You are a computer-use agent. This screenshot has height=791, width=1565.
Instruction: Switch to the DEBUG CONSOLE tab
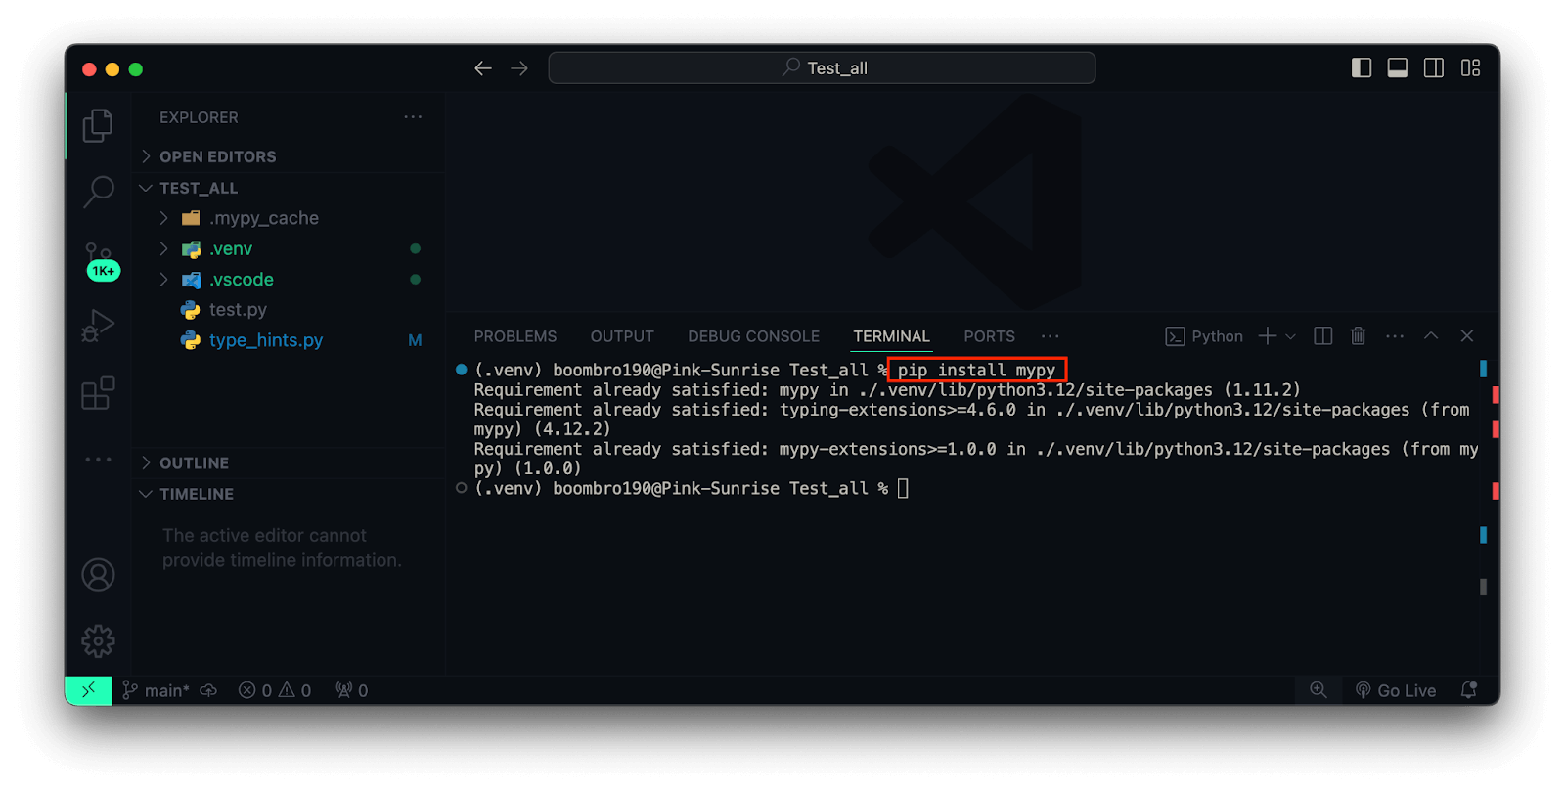[x=753, y=336]
